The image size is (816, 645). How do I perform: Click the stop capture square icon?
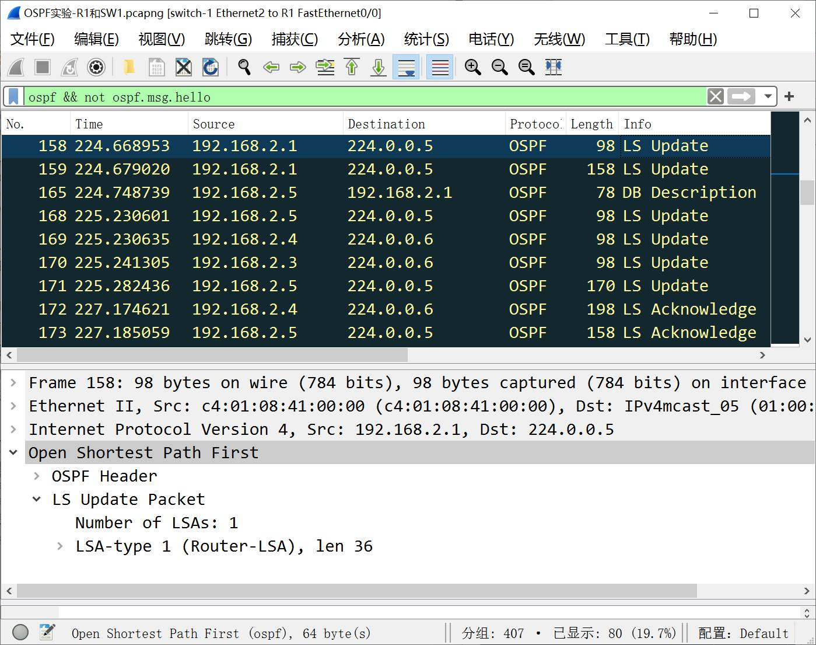click(43, 68)
